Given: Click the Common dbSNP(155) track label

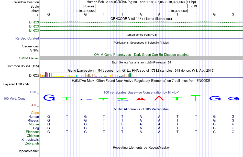Looking at the screenshot, I should pyautogui.click(x=23, y=66).
